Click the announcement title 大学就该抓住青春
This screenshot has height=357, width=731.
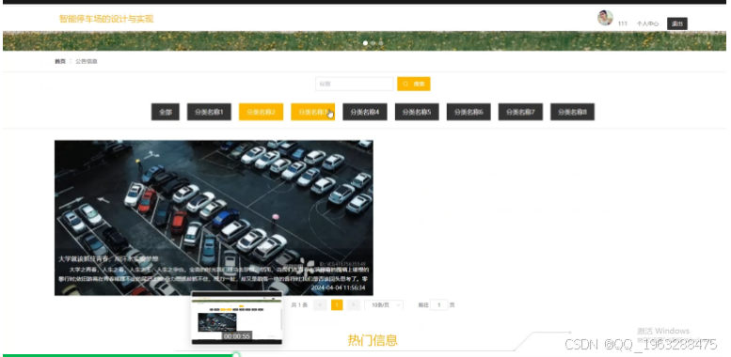point(108,258)
